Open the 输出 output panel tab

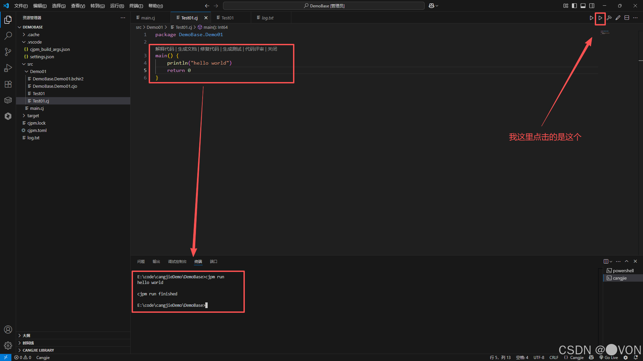(x=156, y=262)
